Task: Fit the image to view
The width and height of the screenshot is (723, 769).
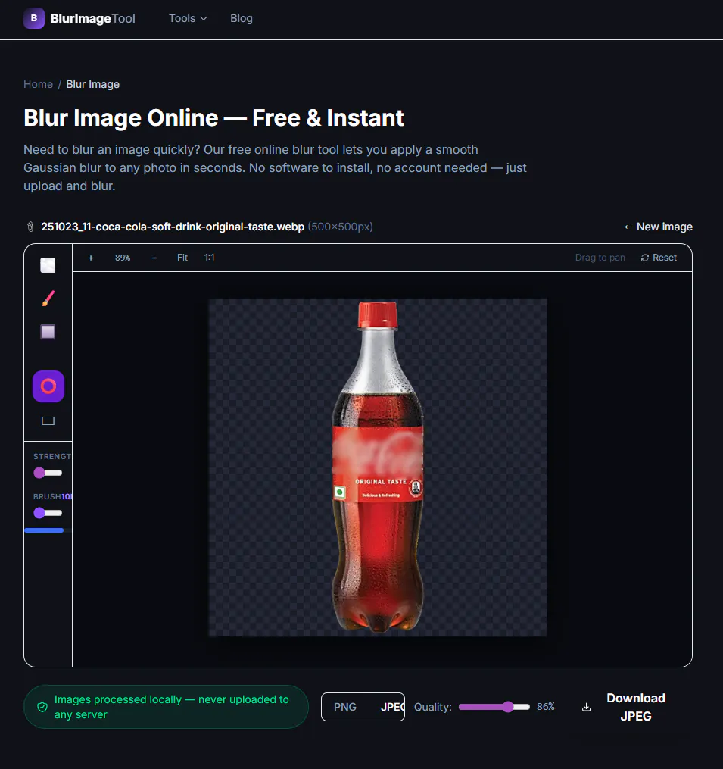Action: (182, 258)
